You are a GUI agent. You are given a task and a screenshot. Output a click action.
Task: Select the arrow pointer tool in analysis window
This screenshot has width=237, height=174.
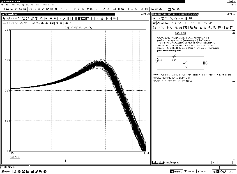[5, 18]
